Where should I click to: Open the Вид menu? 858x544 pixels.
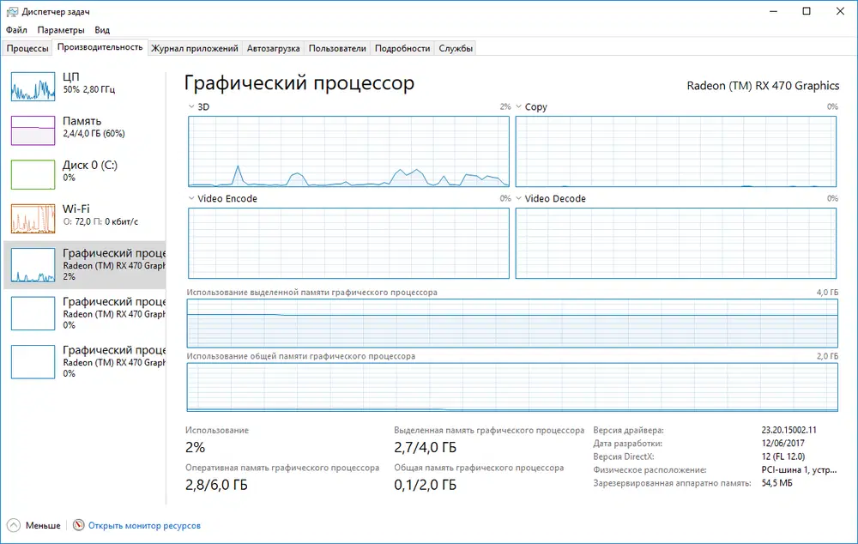[x=102, y=30]
